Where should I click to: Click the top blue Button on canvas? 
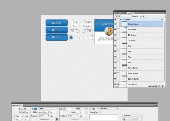(x=57, y=23)
